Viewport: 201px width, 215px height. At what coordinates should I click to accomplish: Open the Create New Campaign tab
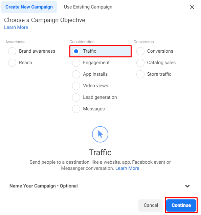tap(29, 7)
